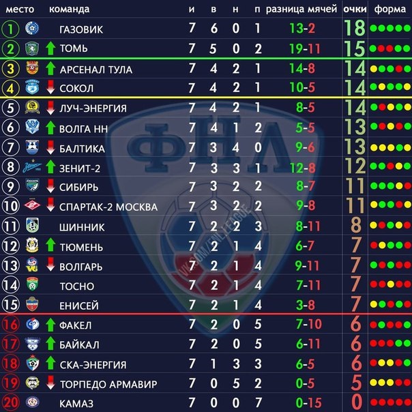Click the green up arrow beside Факел

50,325
